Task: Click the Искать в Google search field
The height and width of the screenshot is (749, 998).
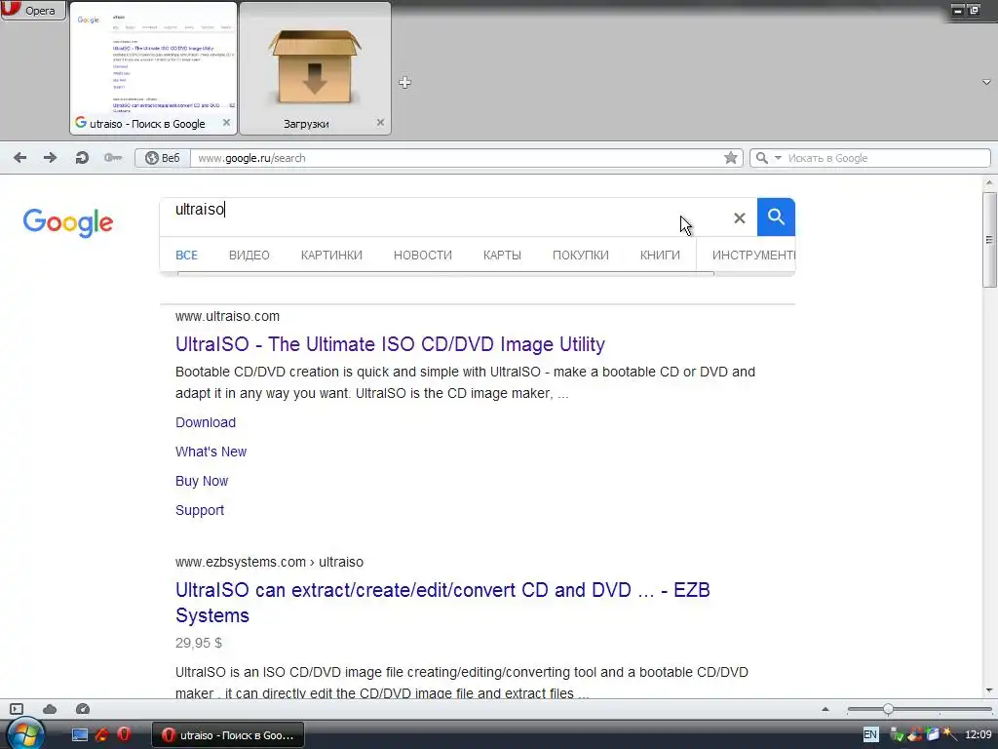Action: [886, 158]
